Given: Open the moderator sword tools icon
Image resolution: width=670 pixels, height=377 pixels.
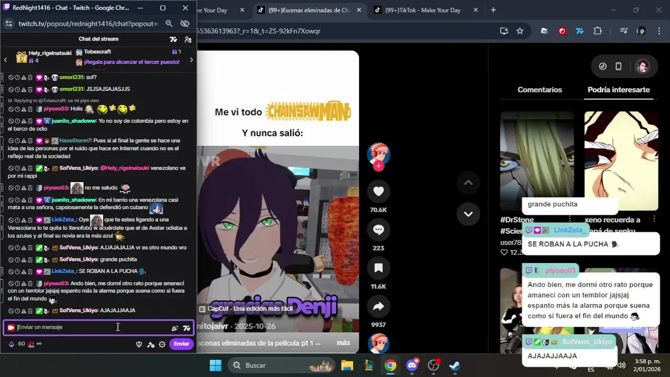Looking at the screenshot, I should [x=150, y=344].
